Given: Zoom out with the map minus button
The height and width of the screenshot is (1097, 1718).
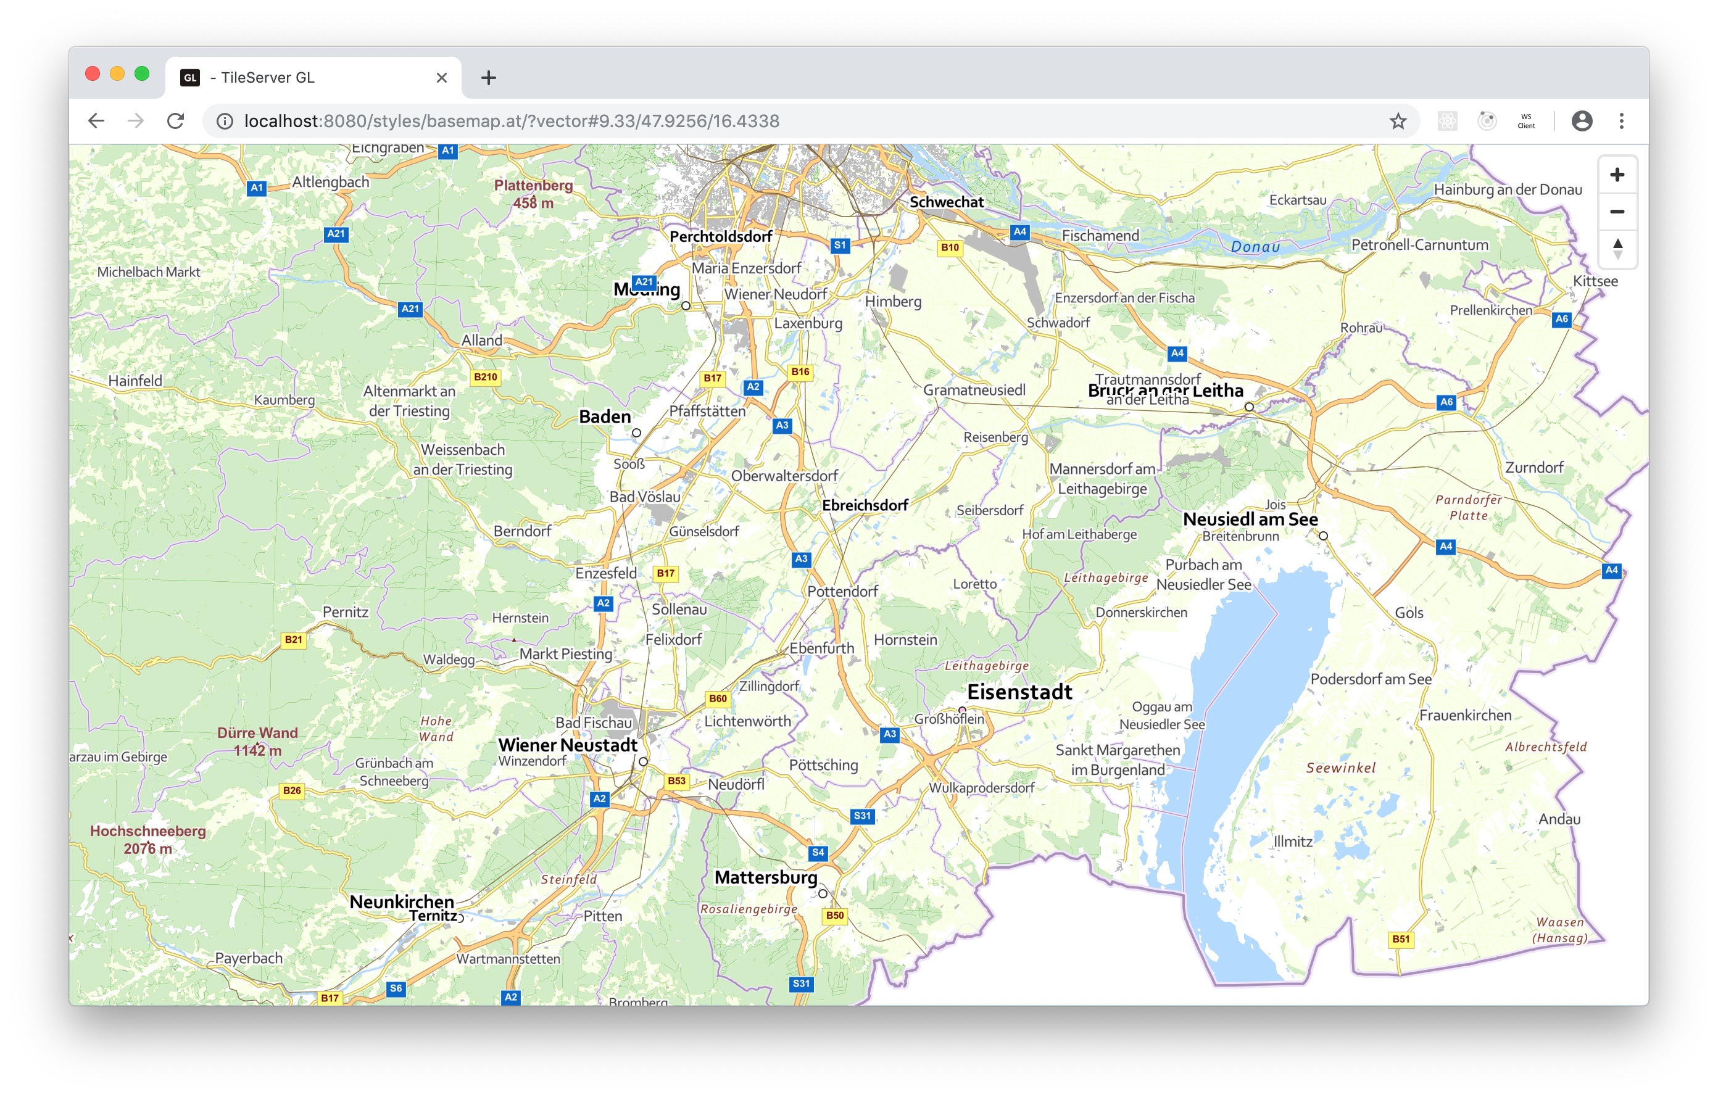Looking at the screenshot, I should pyautogui.click(x=1617, y=212).
